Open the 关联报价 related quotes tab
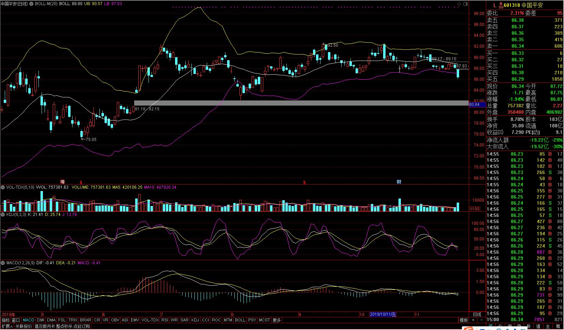This screenshot has width=564, height=330. click(23, 326)
